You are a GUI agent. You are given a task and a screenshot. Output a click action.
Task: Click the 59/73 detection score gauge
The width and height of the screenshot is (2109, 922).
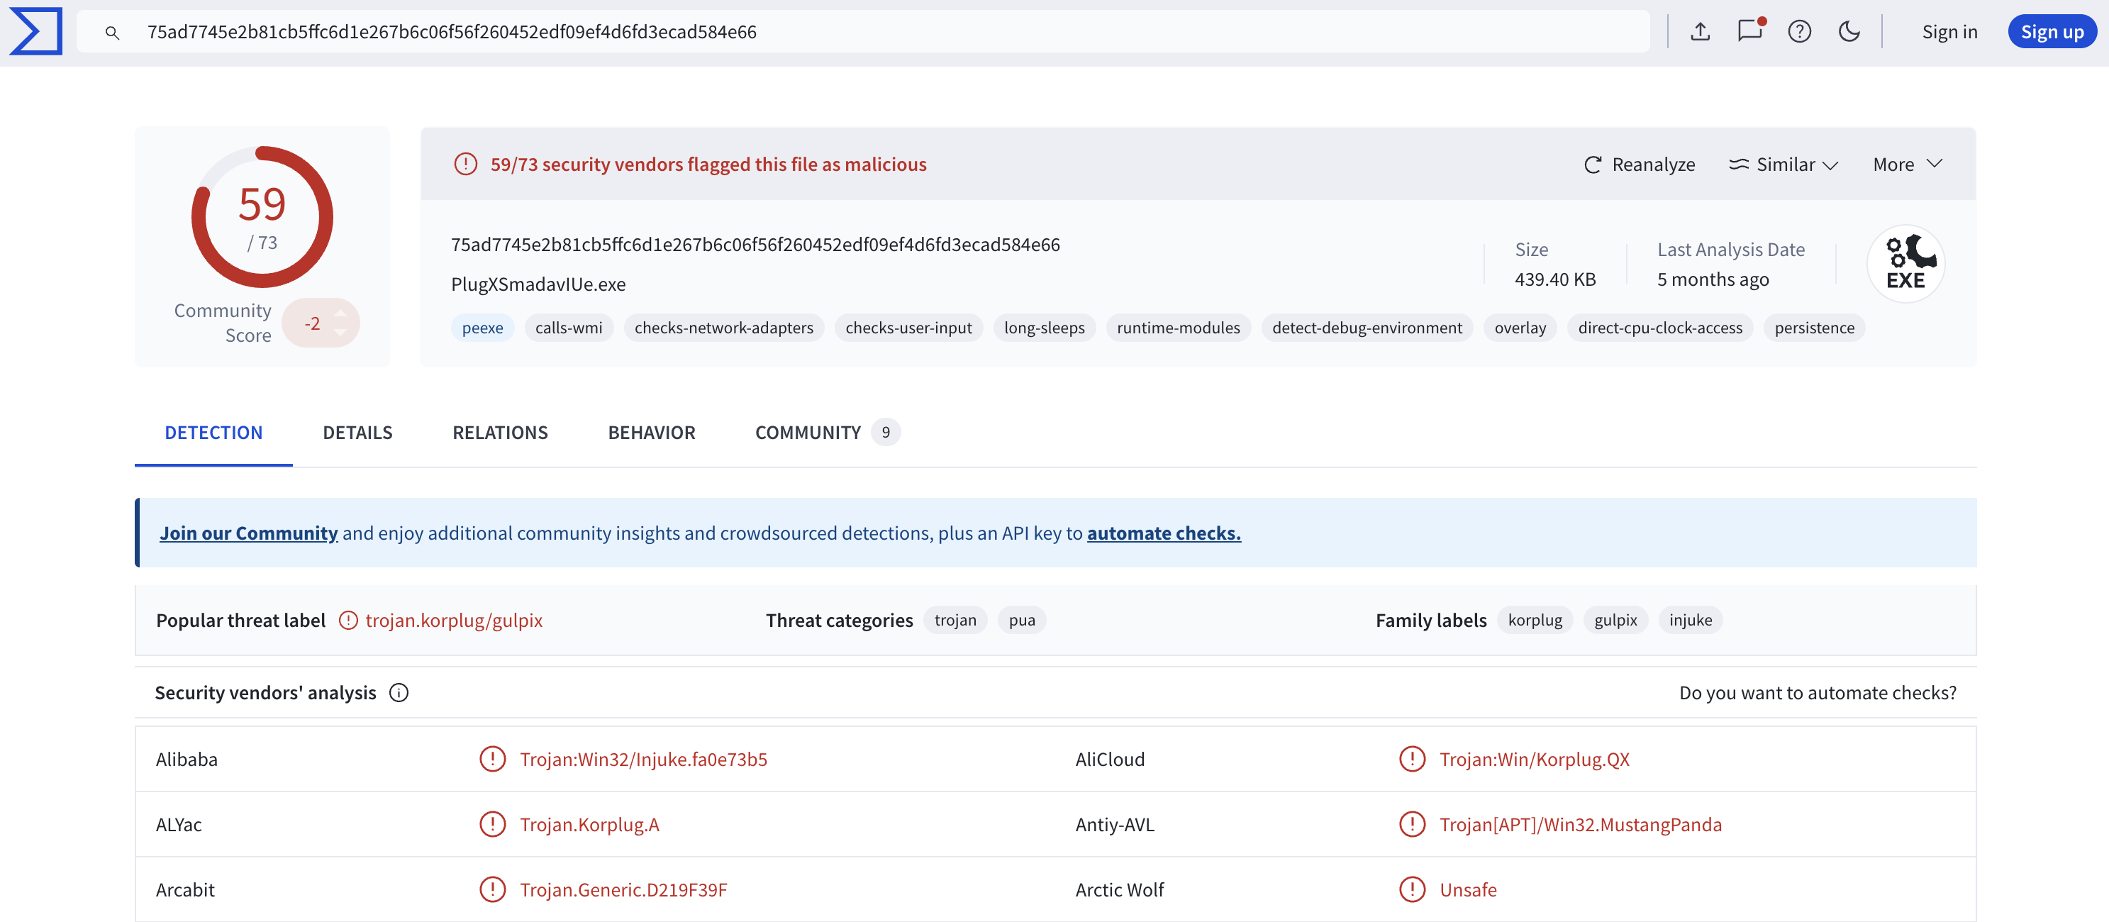262,217
